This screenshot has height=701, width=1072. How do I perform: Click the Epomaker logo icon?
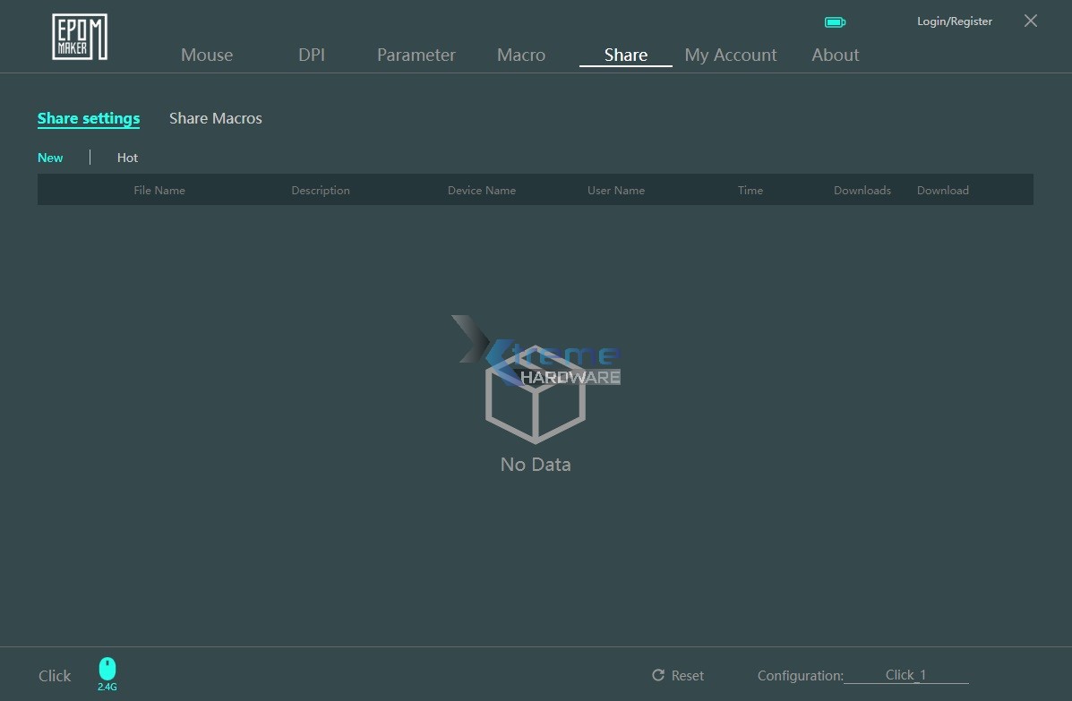(79, 36)
